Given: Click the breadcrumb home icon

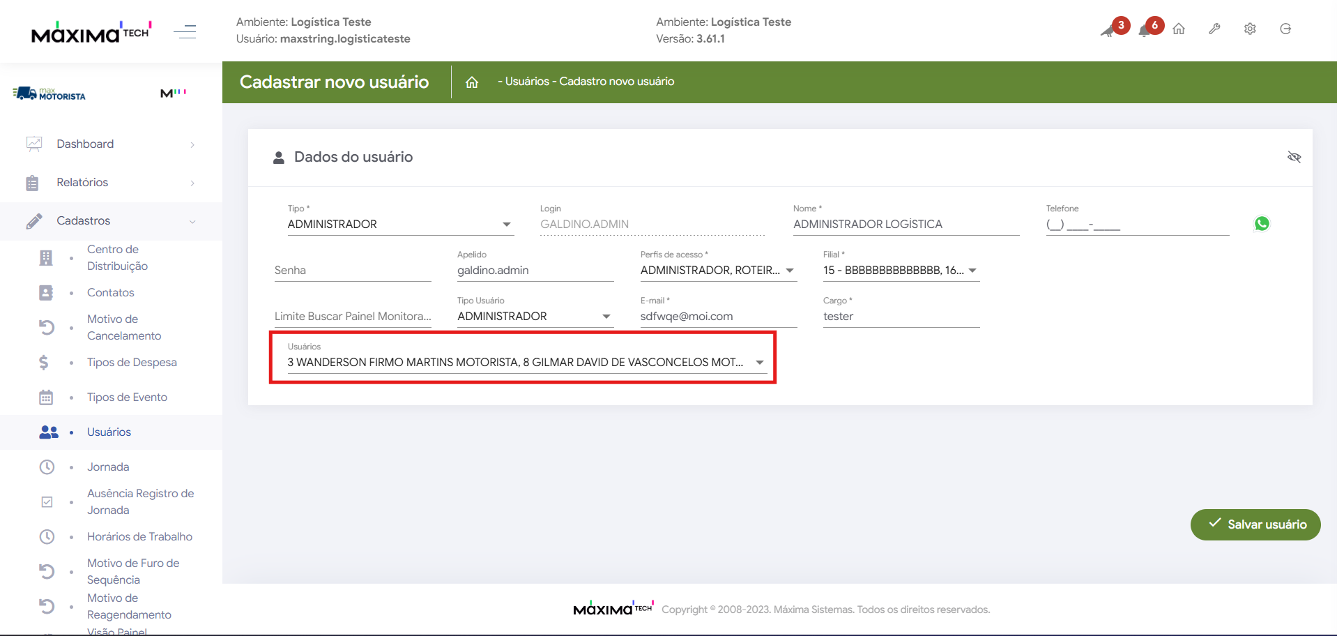Looking at the screenshot, I should tap(472, 82).
